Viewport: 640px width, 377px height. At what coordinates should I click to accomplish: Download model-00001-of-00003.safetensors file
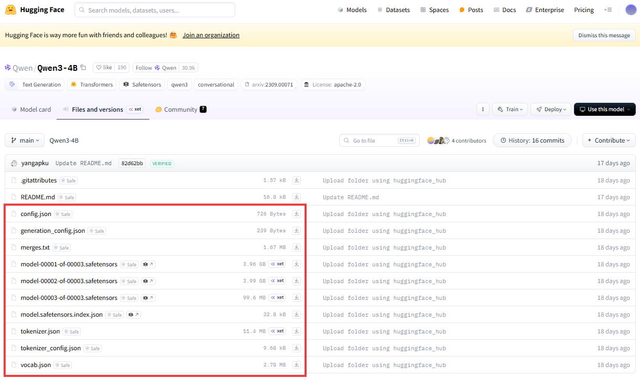[296, 264]
